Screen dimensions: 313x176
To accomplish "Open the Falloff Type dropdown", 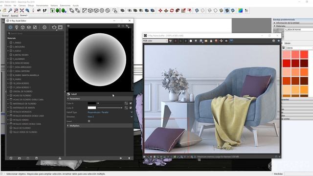I will coord(110,112).
